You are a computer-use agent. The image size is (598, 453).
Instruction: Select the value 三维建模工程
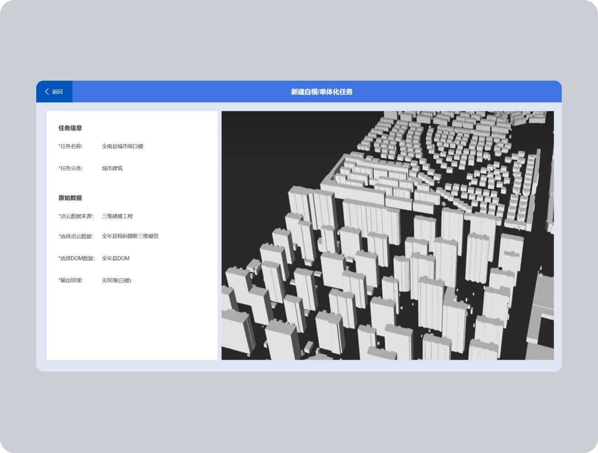(117, 216)
